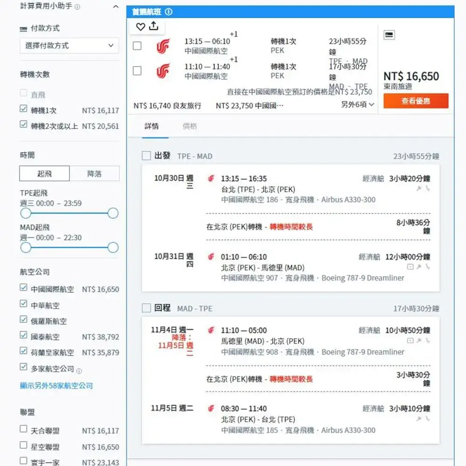The height and width of the screenshot is (466, 466).
Task: Uncheck the 轉機2次或以上 filter
Action: pos(23,125)
